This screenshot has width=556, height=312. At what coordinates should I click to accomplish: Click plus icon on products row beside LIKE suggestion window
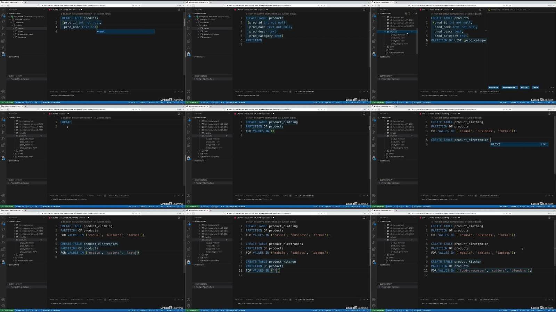[x=412, y=136]
